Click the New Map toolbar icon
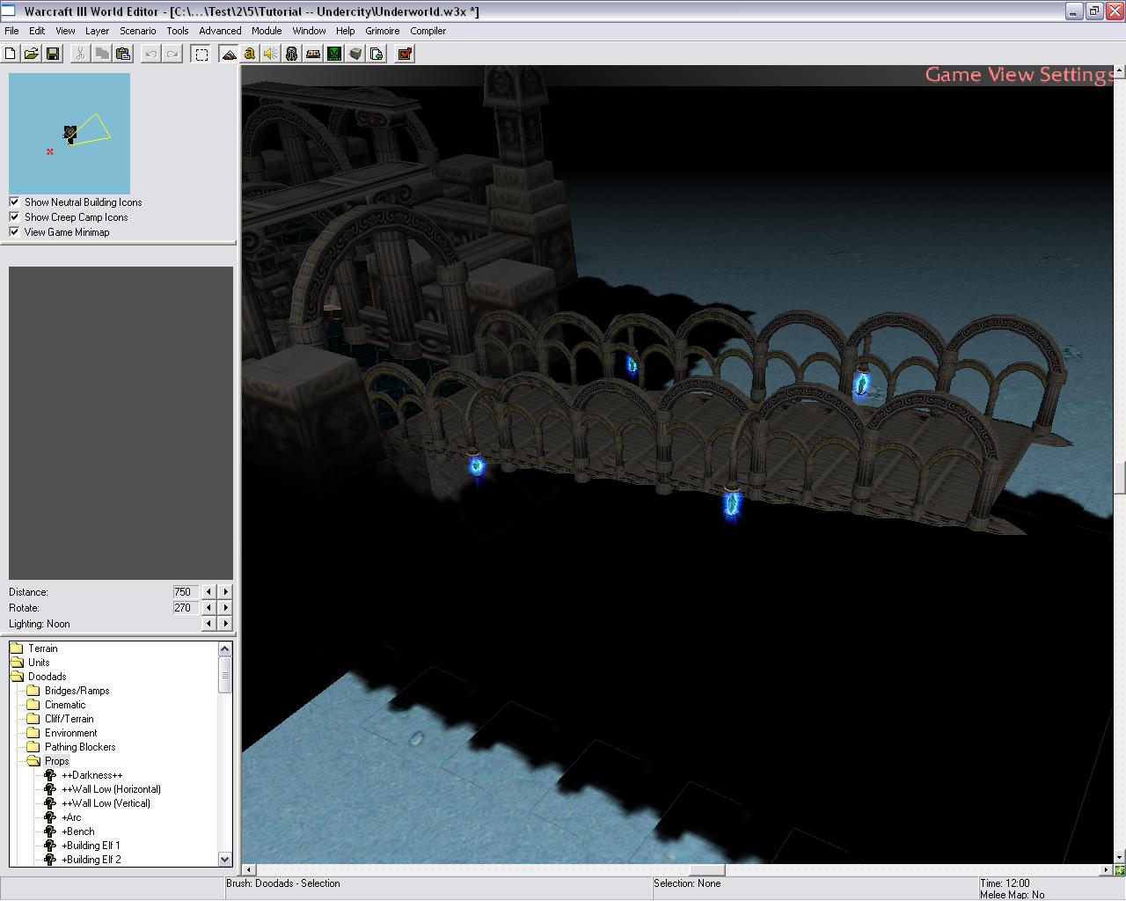 coord(11,54)
